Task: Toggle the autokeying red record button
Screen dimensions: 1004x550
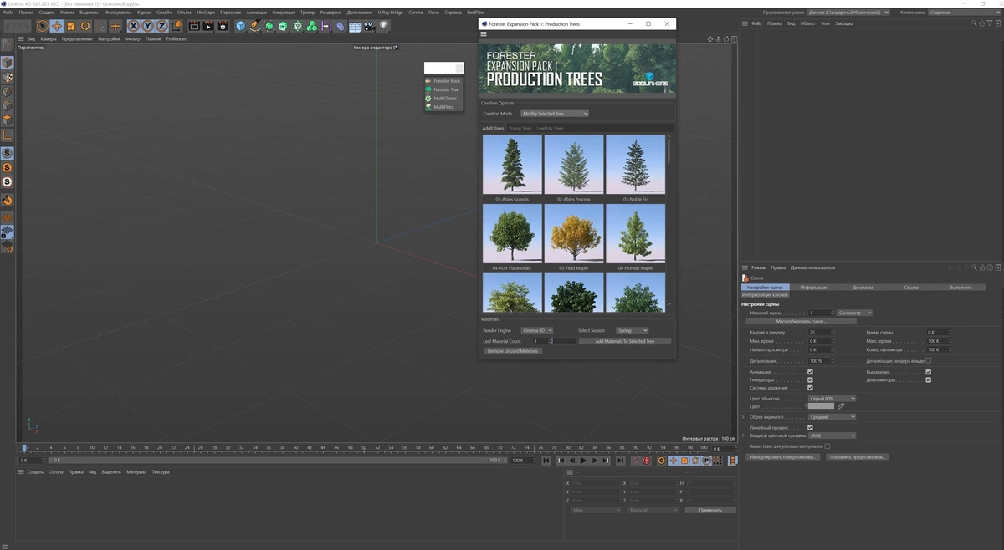Action: pos(646,461)
